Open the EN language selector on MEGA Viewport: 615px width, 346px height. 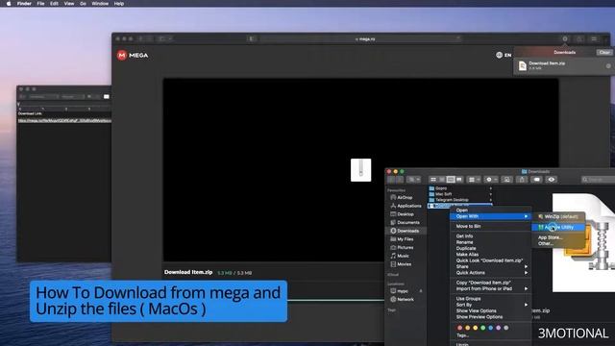504,55
